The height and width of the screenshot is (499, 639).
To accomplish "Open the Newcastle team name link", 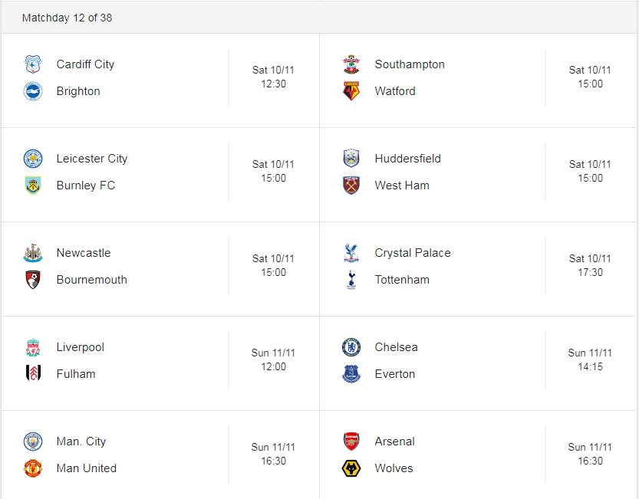I will [84, 253].
